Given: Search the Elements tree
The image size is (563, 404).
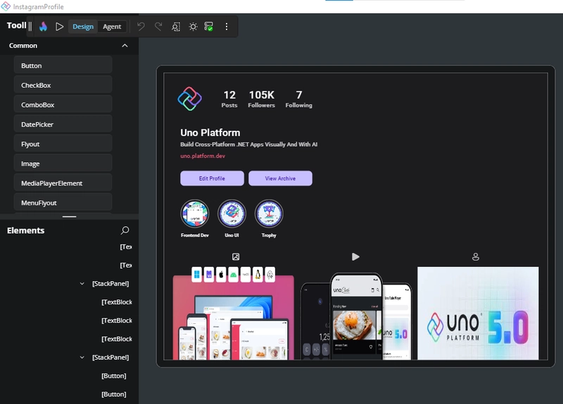Looking at the screenshot, I should click(x=125, y=230).
